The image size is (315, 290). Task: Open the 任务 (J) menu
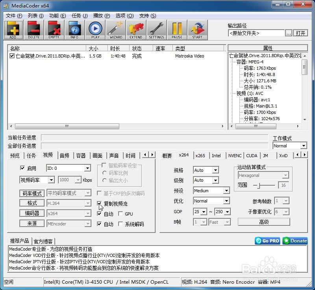(x=80, y=16)
